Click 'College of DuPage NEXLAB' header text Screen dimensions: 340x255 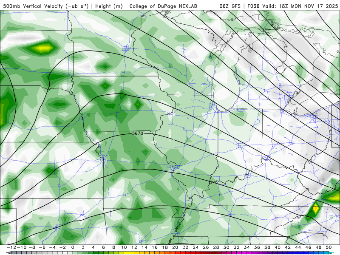(x=163, y=6)
